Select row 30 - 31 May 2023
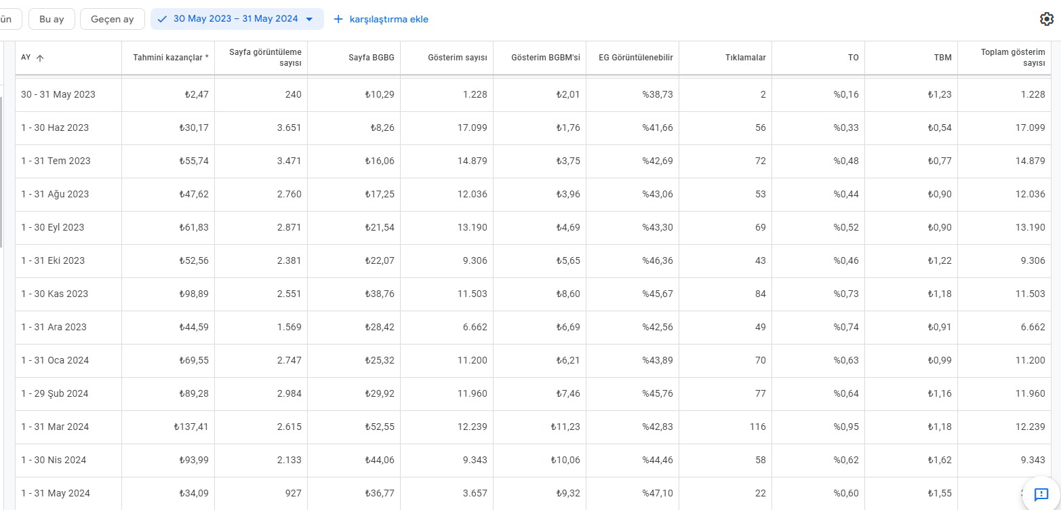1061x510 pixels. 533,95
